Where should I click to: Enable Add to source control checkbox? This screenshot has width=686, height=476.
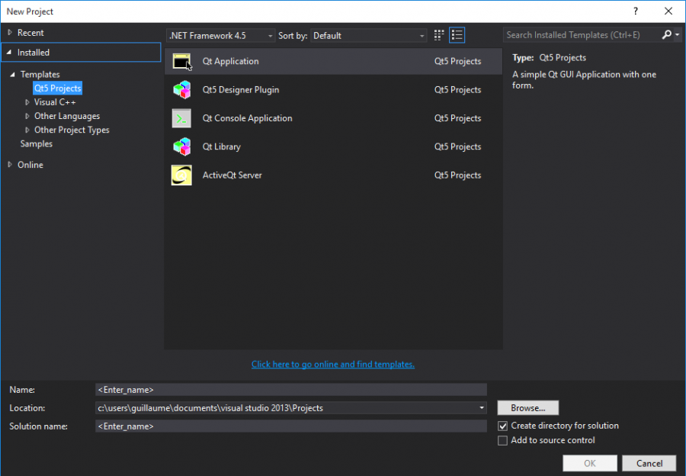[503, 440]
